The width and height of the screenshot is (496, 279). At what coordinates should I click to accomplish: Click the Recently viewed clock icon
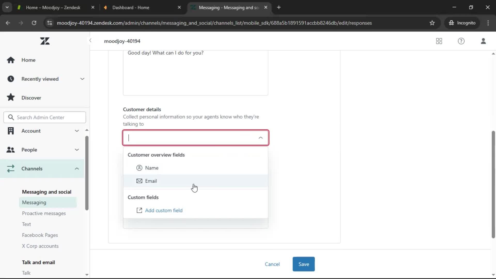pyautogui.click(x=11, y=79)
